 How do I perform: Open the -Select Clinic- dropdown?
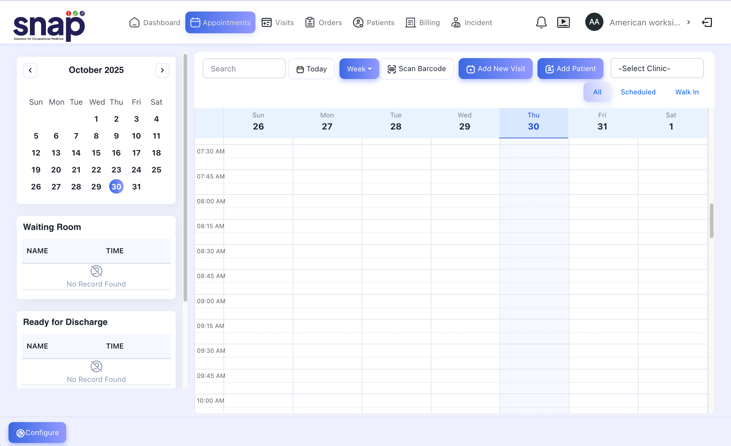point(657,68)
